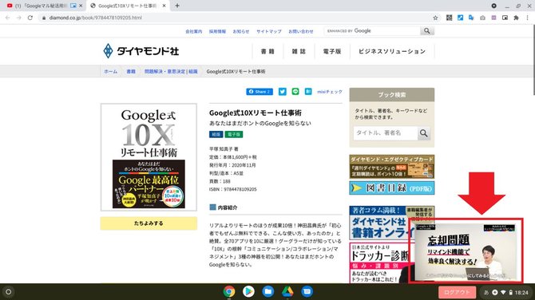Open Google Drive from the shelf
535x300 pixels.
[287, 292]
